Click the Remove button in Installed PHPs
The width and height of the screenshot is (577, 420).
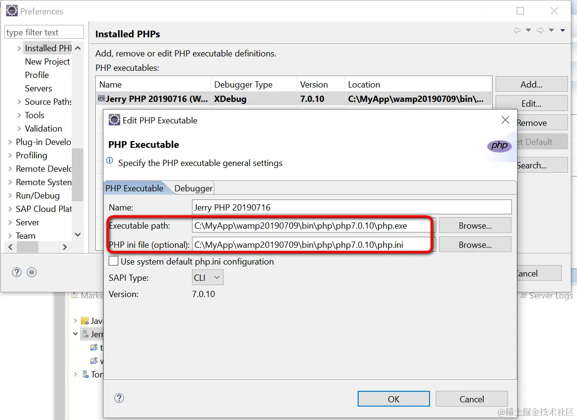pos(542,122)
